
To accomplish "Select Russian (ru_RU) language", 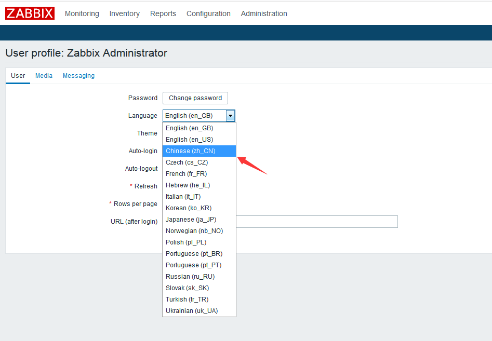I will click(x=190, y=277).
